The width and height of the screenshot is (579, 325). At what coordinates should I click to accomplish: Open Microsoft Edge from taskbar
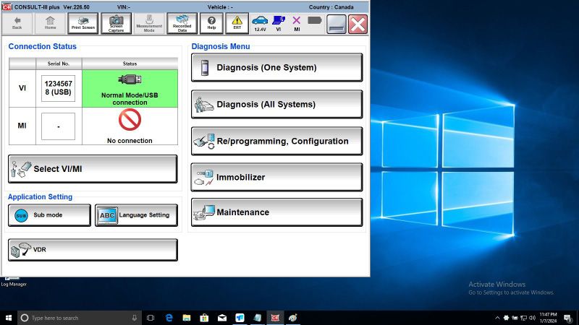point(169,318)
